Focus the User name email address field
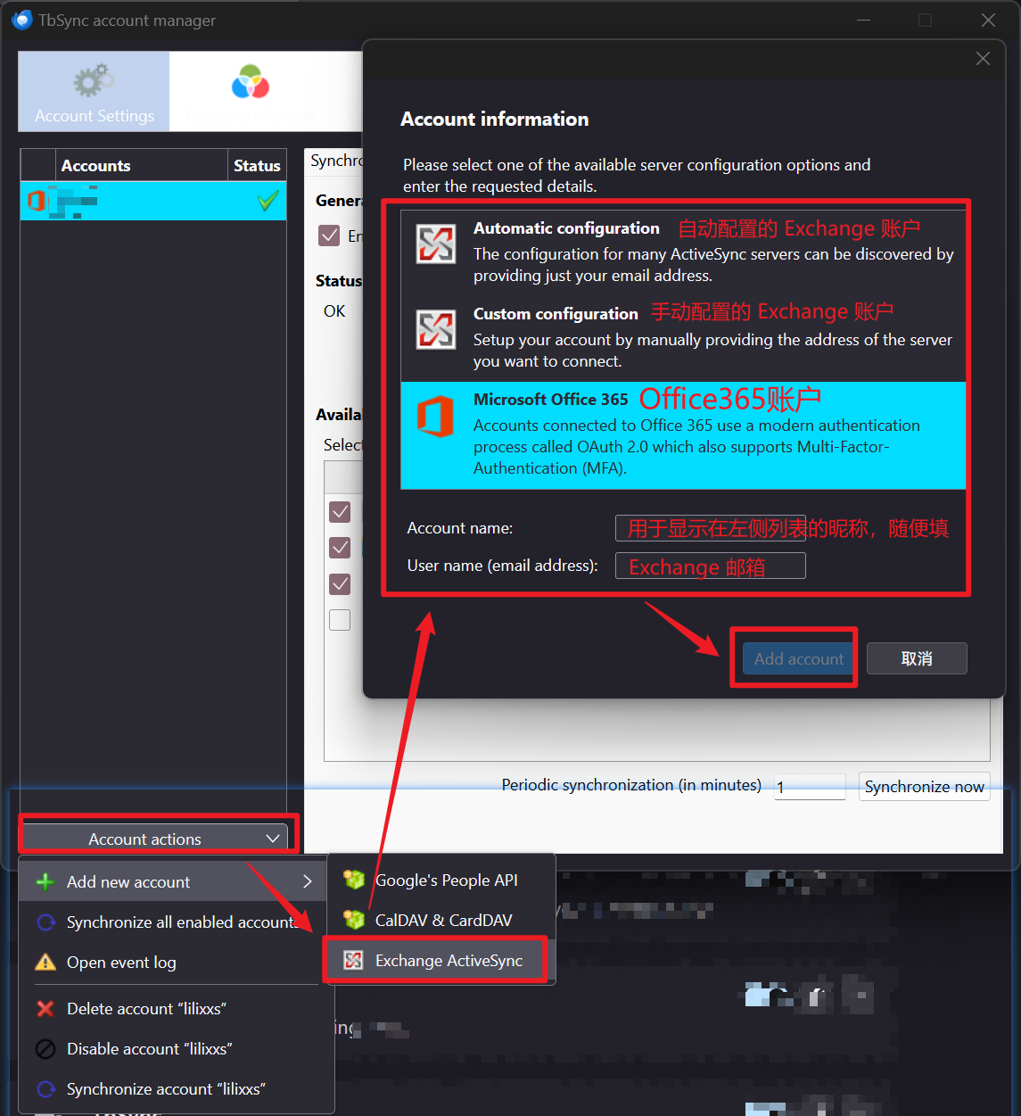This screenshot has width=1021, height=1116. (711, 566)
